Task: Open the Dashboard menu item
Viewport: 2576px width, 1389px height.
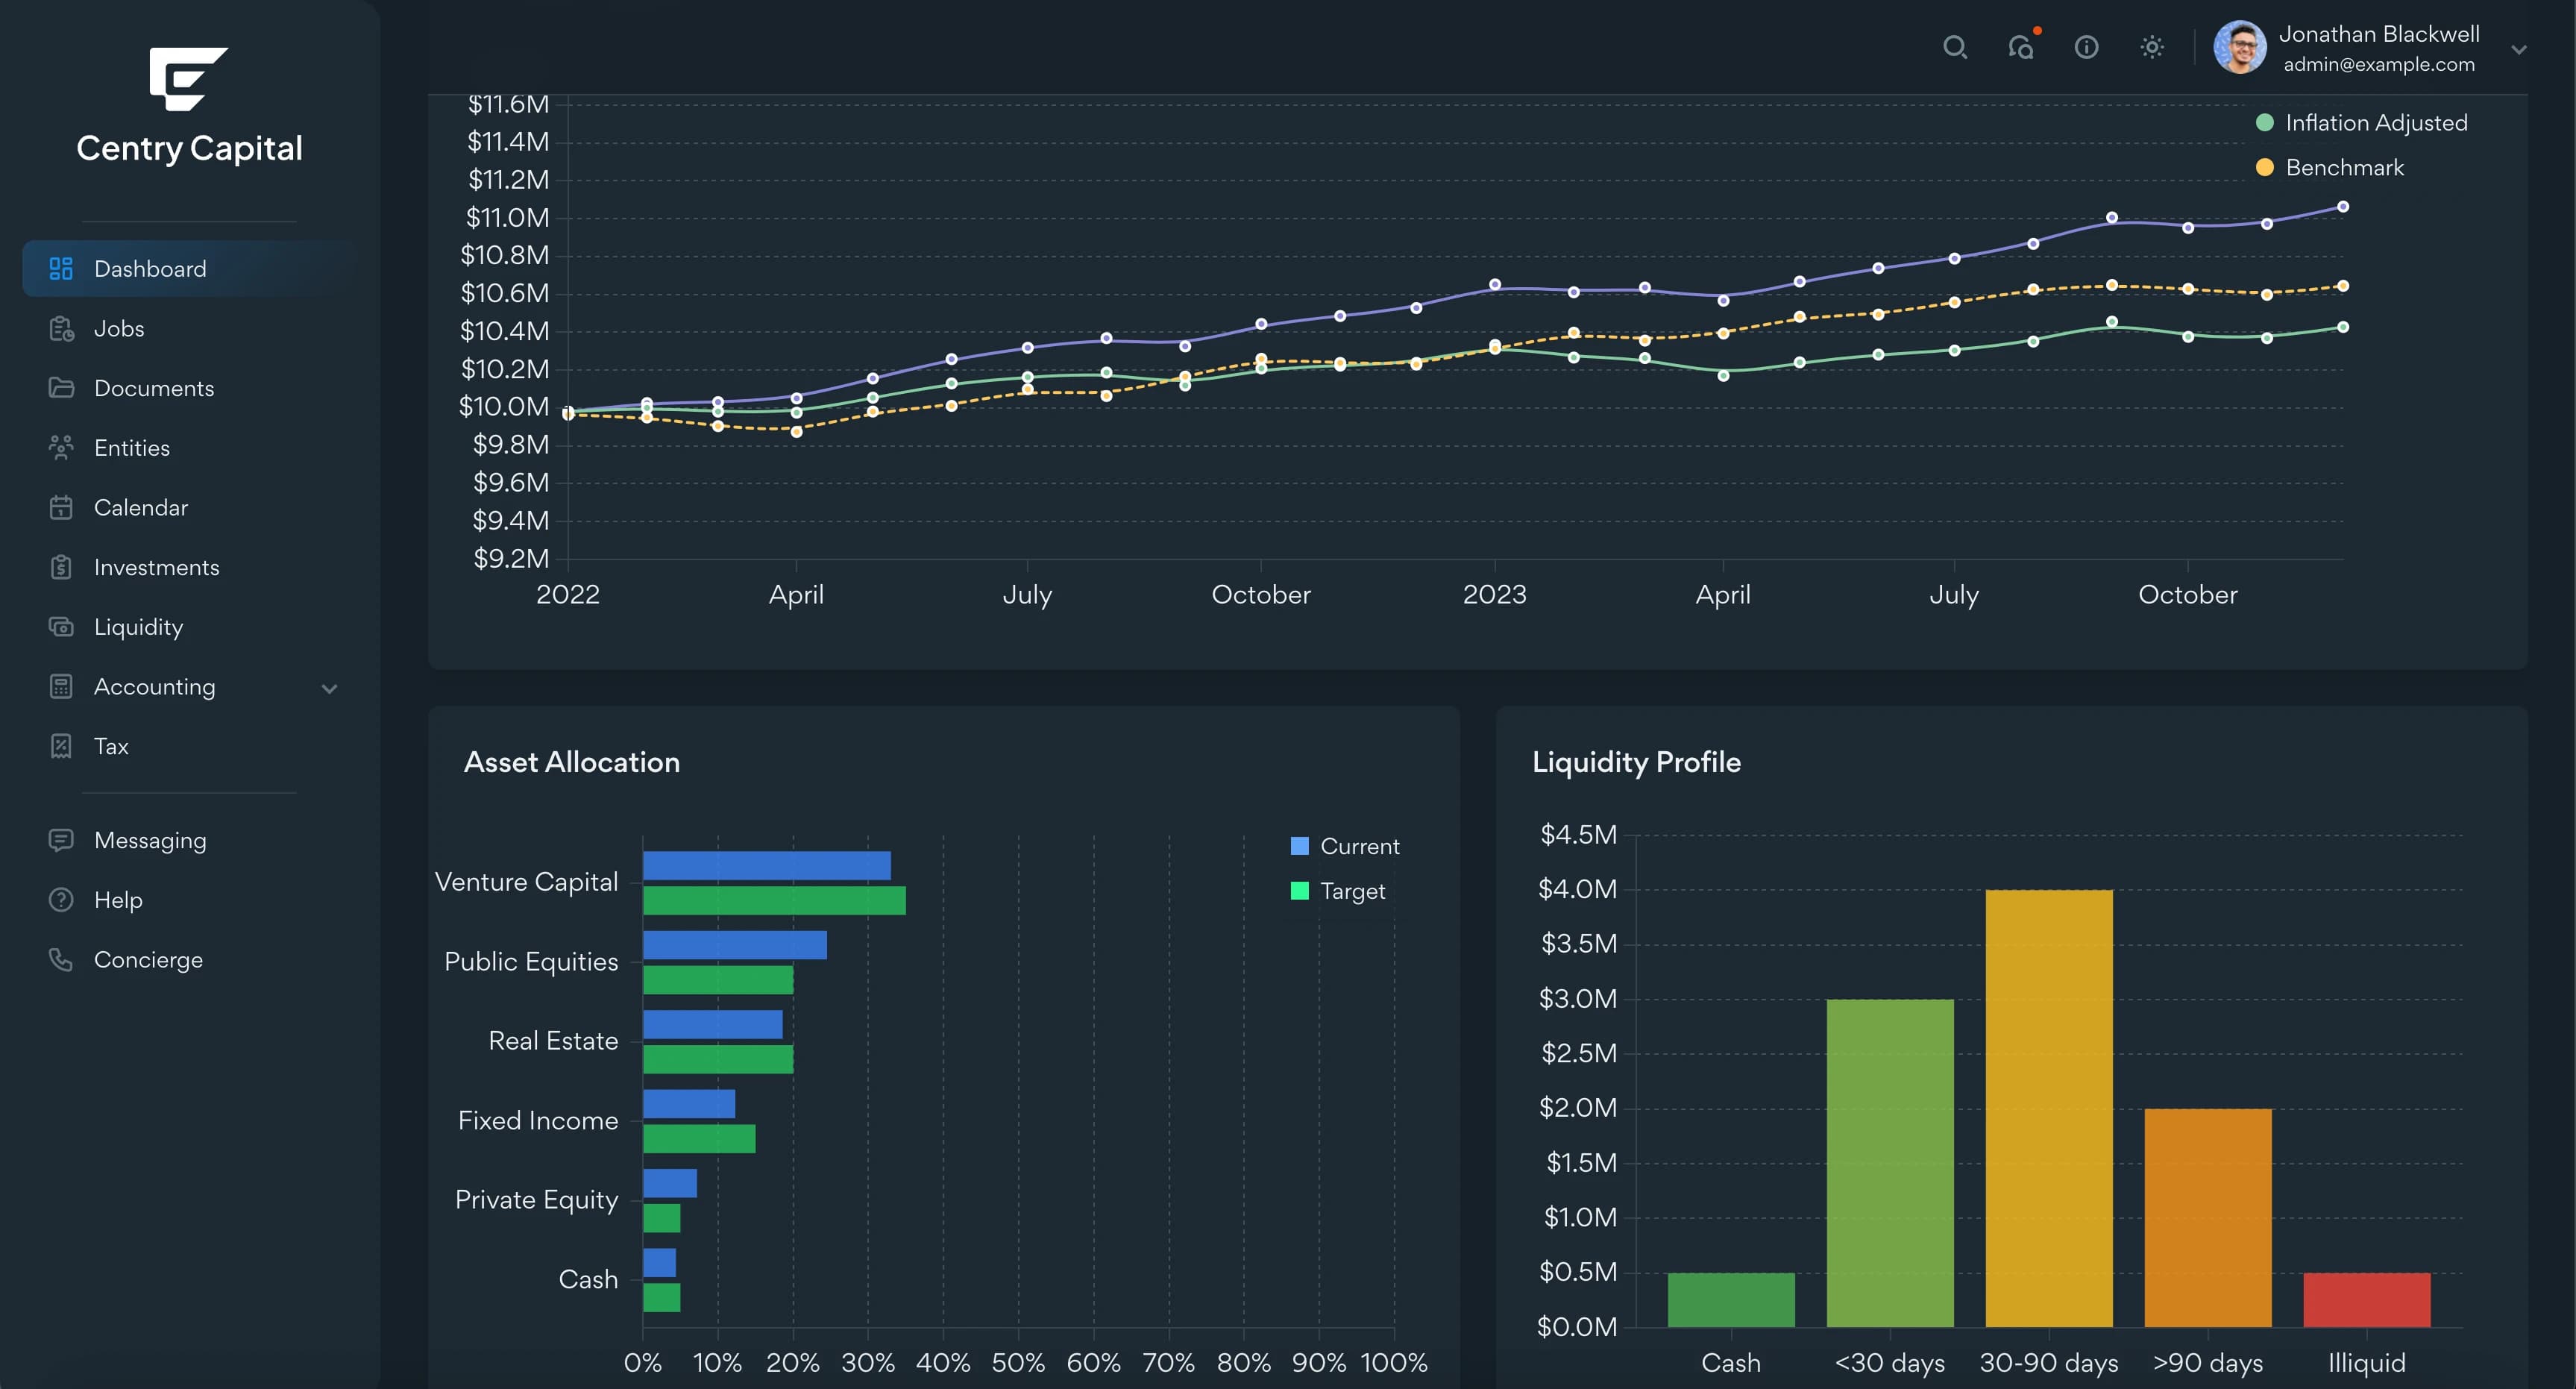Action: click(189, 268)
